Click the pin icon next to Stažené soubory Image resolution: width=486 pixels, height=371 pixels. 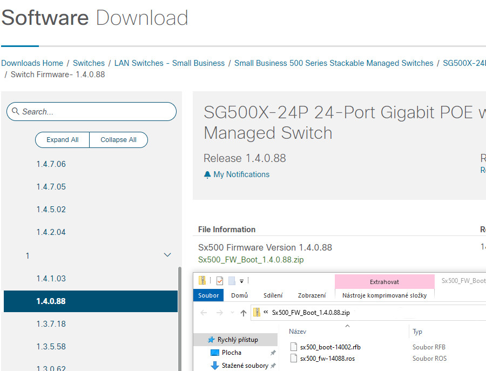[273, 366]
